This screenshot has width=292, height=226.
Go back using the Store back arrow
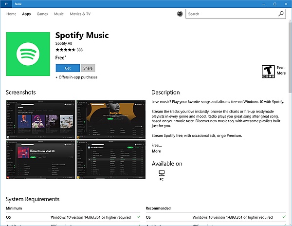coord(6,4)
